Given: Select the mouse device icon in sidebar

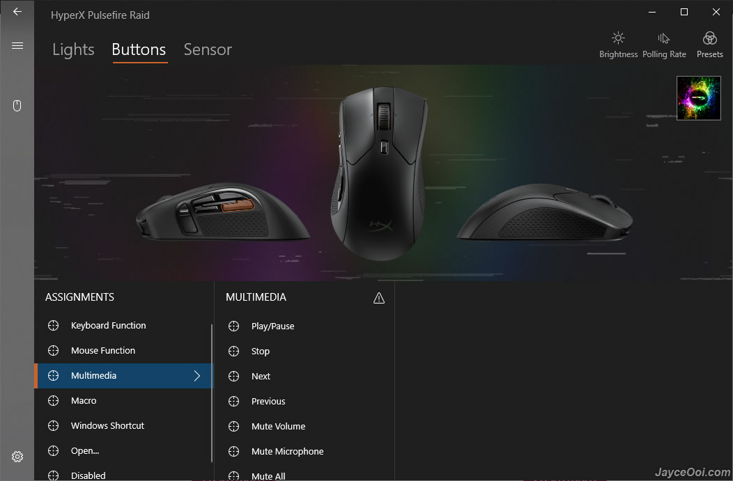Looking at the screenshot, I should pyautogui.click(x=17, y=106).
